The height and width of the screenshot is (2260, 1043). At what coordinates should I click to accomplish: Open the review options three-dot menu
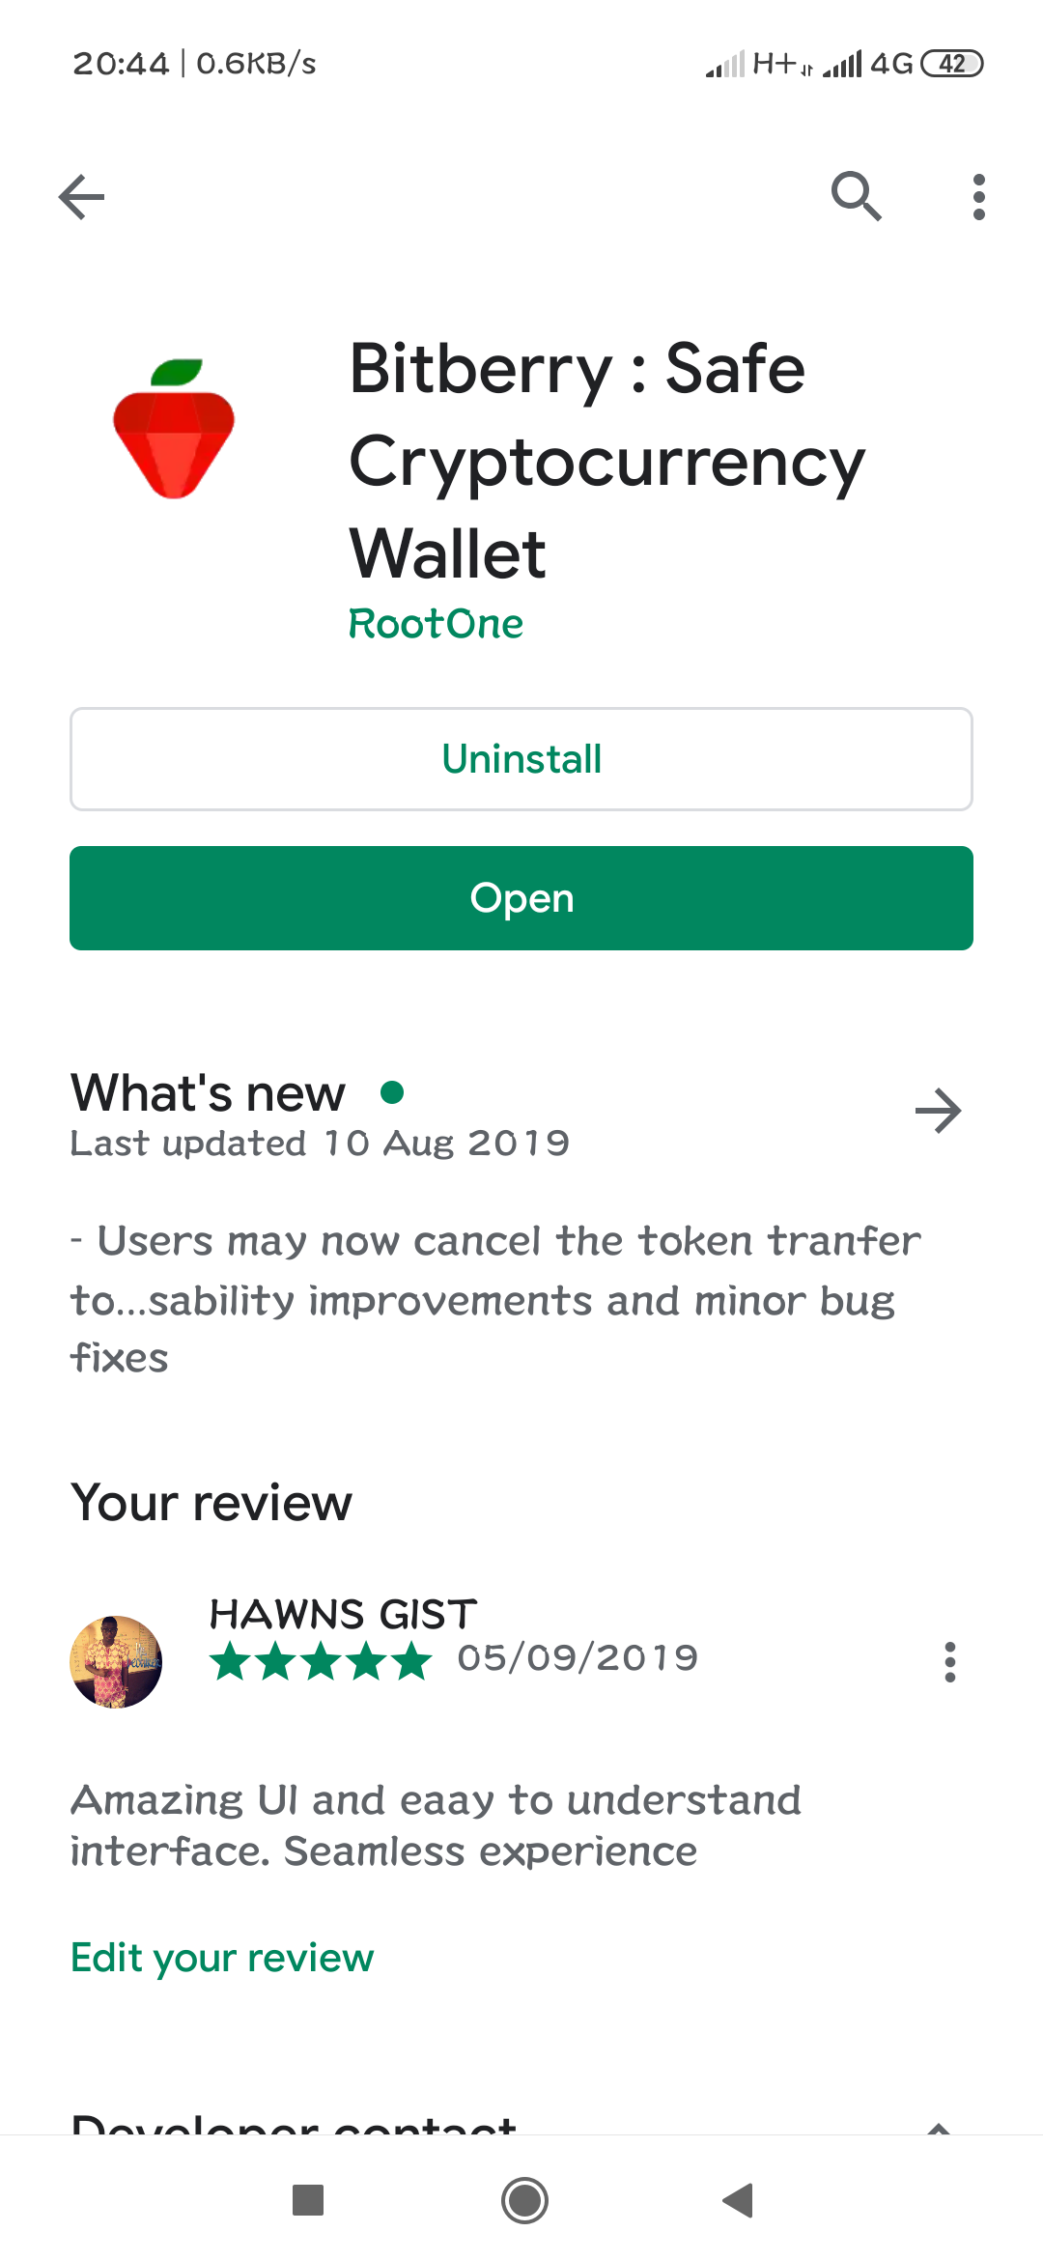(x=950, y=1662)
